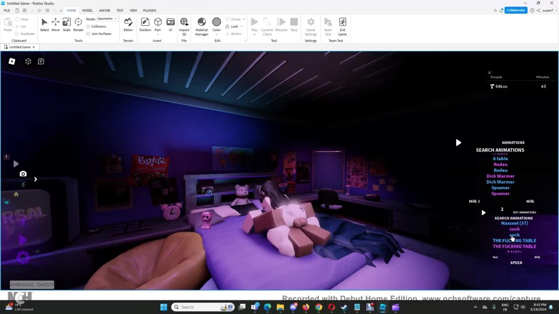The image size is (559, 314).
Task: Enable the Join Surfaces checkbox
Action: pos(88,34)
